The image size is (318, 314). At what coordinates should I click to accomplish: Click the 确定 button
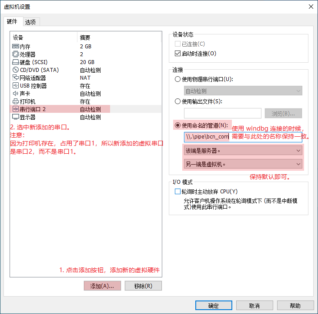(214, 305)
